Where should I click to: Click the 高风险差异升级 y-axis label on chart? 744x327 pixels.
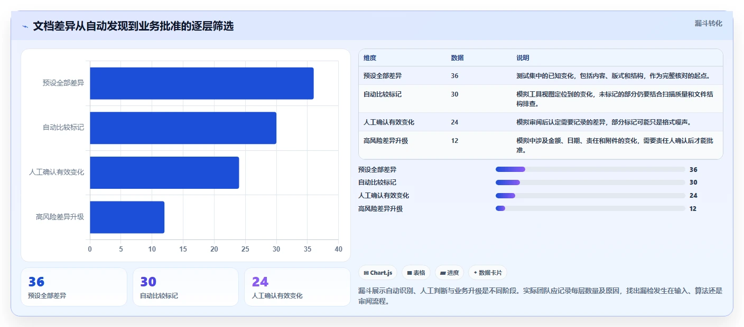[x=60, y=217]
